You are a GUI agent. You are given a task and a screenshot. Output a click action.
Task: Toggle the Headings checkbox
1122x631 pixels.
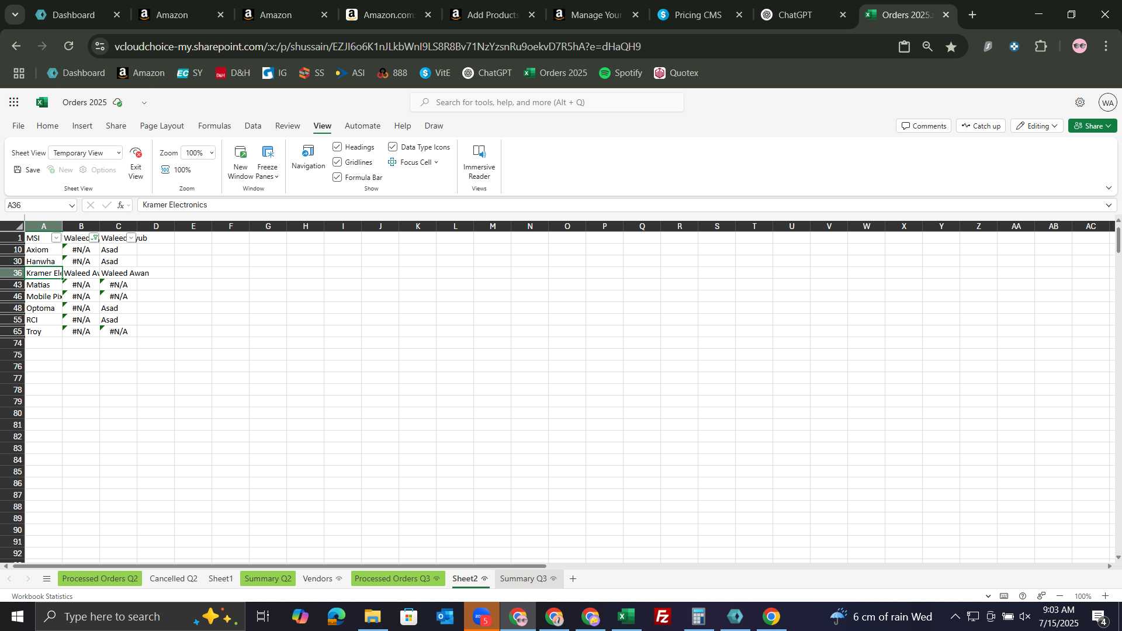337,147
